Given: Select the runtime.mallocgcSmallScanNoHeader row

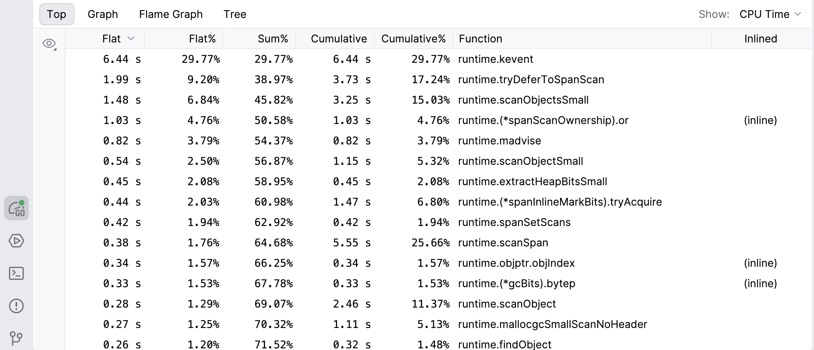Looking at the screenshot, I should [438, 324].
